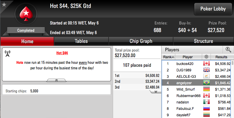Click the PokerStars red spade logo
The image size is (234, 118).
(26, 14)
